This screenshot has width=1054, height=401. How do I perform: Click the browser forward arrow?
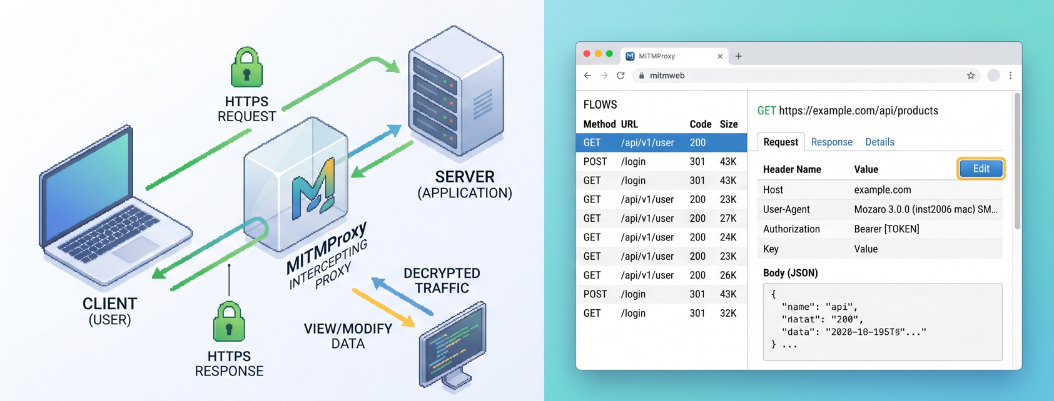pos(604,76)
